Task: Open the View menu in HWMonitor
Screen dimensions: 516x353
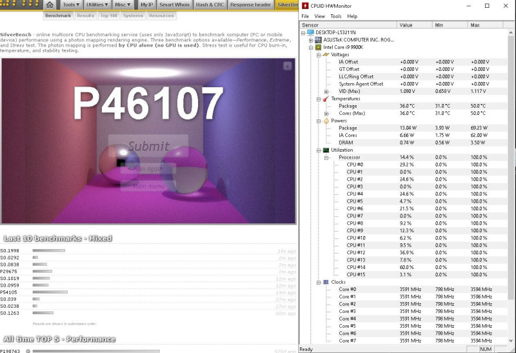Action: [x=319, y=16]
